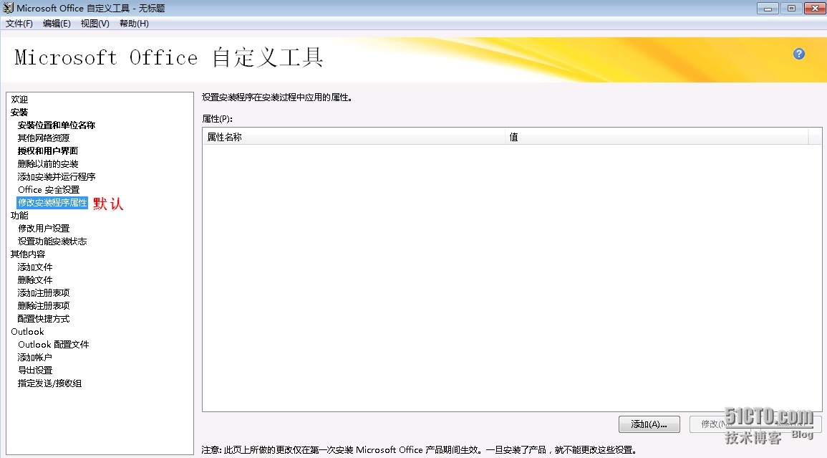Open the 文件(F) menu
This screenshot has width=827, height=458.
[19, 23]
